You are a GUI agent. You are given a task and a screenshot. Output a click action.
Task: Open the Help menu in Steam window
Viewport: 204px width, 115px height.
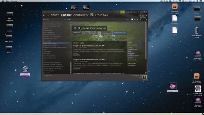[62, 12]
